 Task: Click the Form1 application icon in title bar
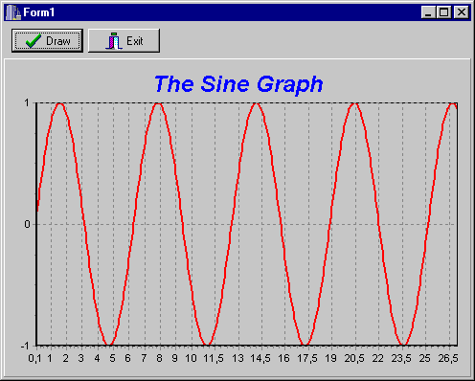[13, 12]
